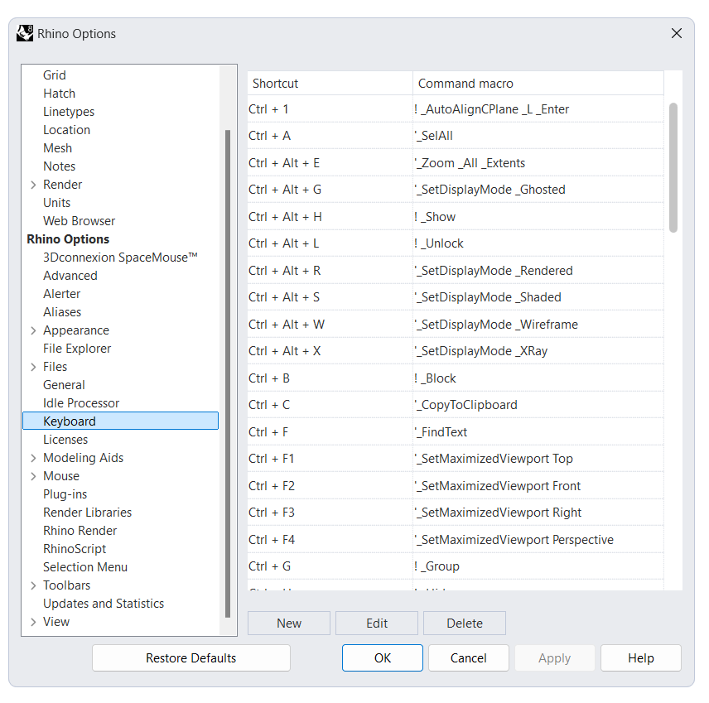The height and width of the screenshot is (703, 709).
Task: Open Updates and Statistics settings
Action: click(104, 604)
